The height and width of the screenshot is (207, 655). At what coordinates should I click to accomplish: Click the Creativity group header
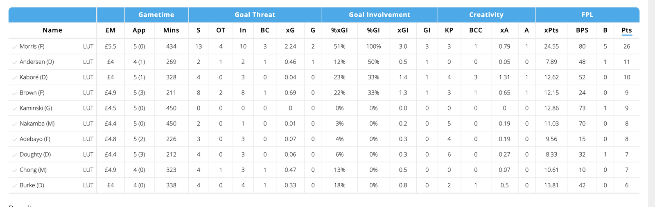point(486,15)
